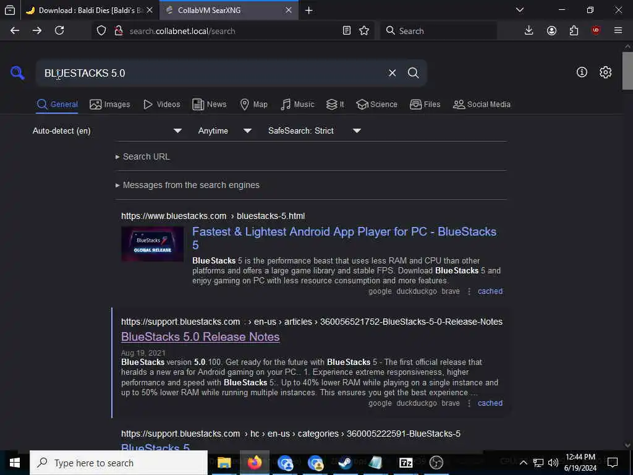The height and width of the screenshot is (475, 633).
Task: Open Fastest & Lightest Android App Player result
Action: (x=344, y=238)
